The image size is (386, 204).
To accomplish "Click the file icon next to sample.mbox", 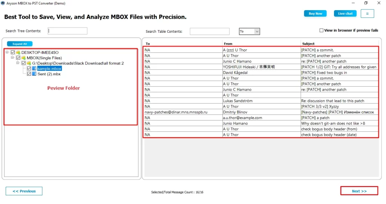I will 34,69.
